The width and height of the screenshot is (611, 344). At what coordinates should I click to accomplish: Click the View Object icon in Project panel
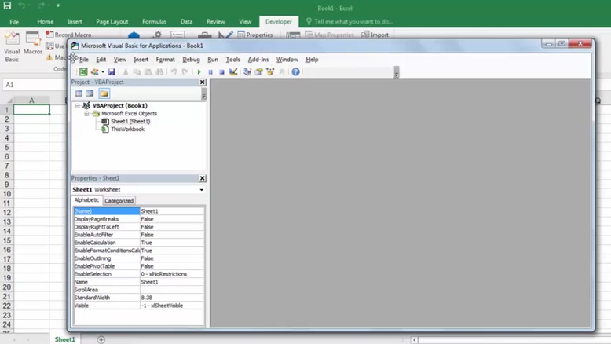pyautogui.click(x=90, y=93)
